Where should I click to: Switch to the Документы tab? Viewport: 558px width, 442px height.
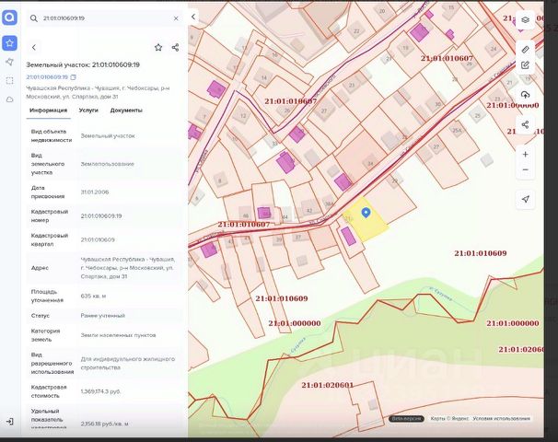coord(126,110)
